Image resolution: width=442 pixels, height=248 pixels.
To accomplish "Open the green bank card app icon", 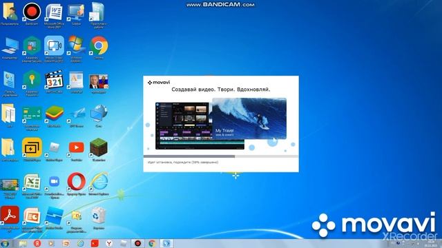I will click(32, 114).
